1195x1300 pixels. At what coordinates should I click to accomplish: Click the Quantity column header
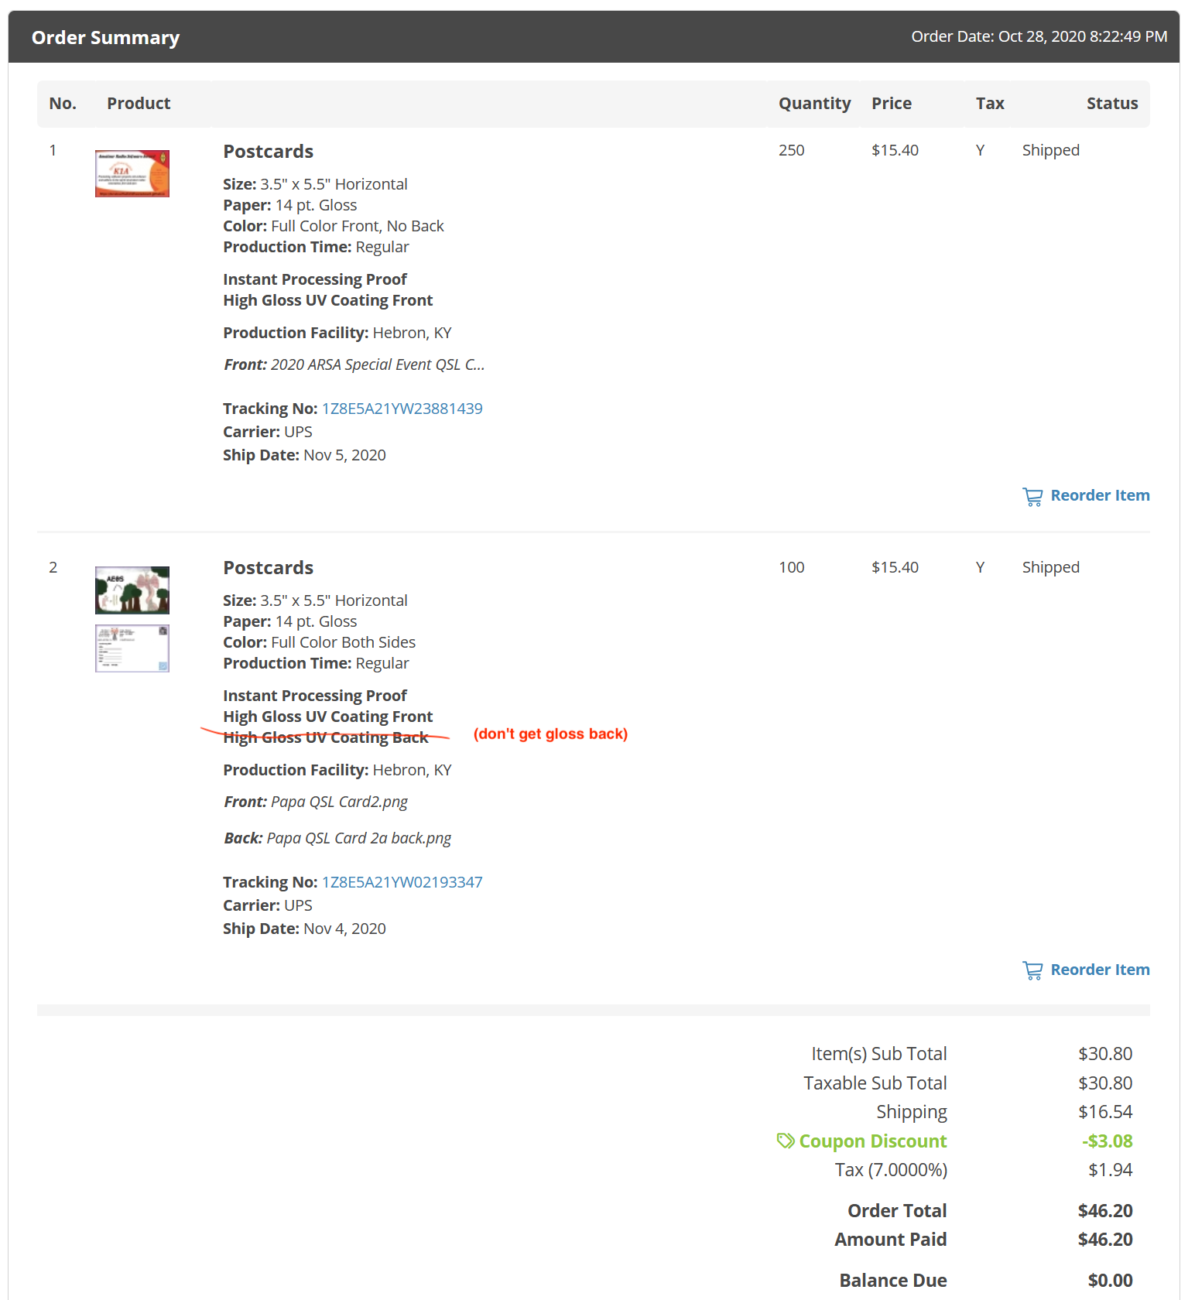[814, 104]
